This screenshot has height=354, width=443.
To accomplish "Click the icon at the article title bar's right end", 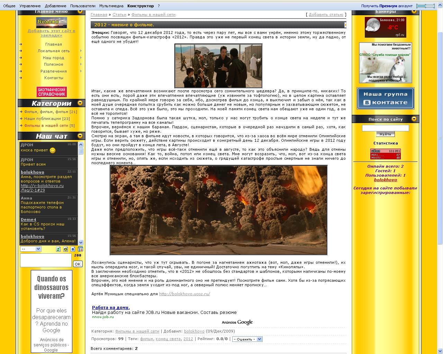I will [x=345, y=25].
